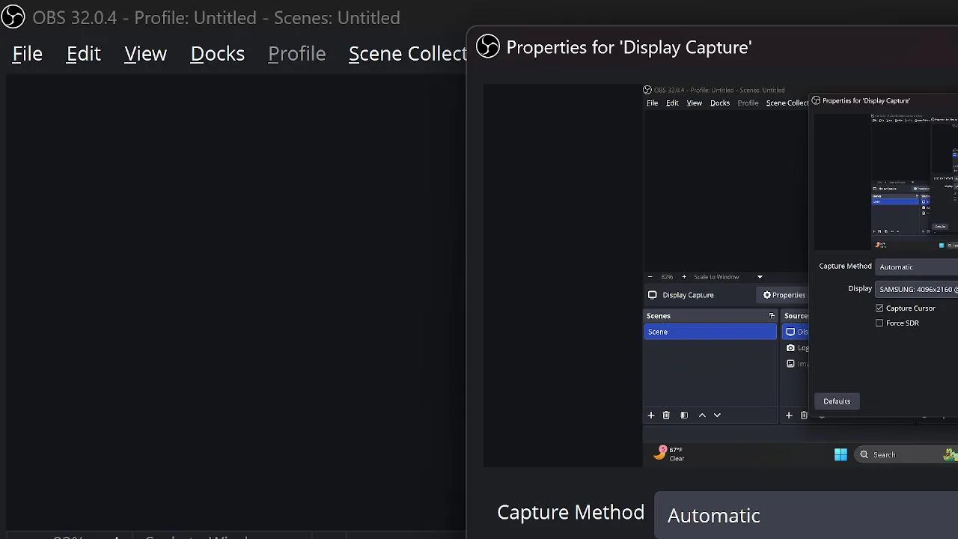Click the move scene down arrow in preview
The height and width of the screenshot is (539, 958).
tap(717, 415)
